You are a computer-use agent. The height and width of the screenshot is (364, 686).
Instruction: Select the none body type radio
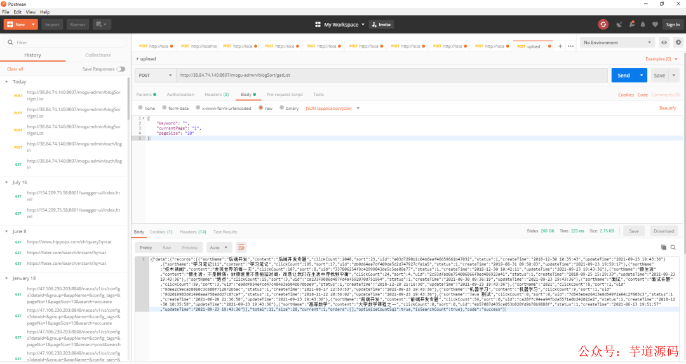140,107
